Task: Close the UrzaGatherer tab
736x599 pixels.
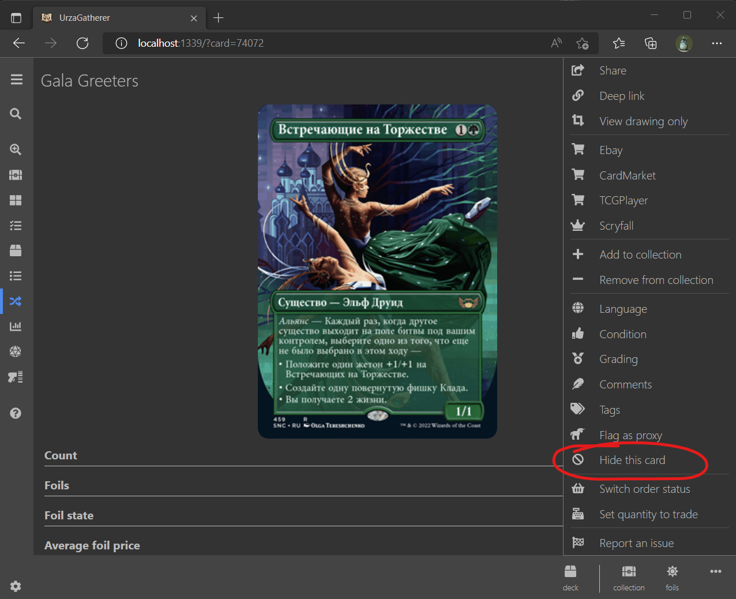Action: click(x=194, y=18)
